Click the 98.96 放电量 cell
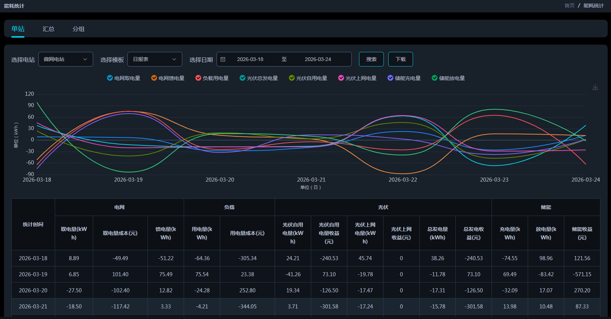 [x=546, y=258]
